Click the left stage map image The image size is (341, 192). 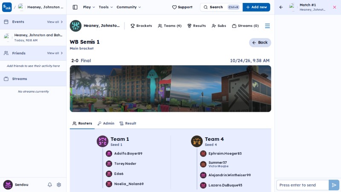pyautogui.click(x=121, y=89)
